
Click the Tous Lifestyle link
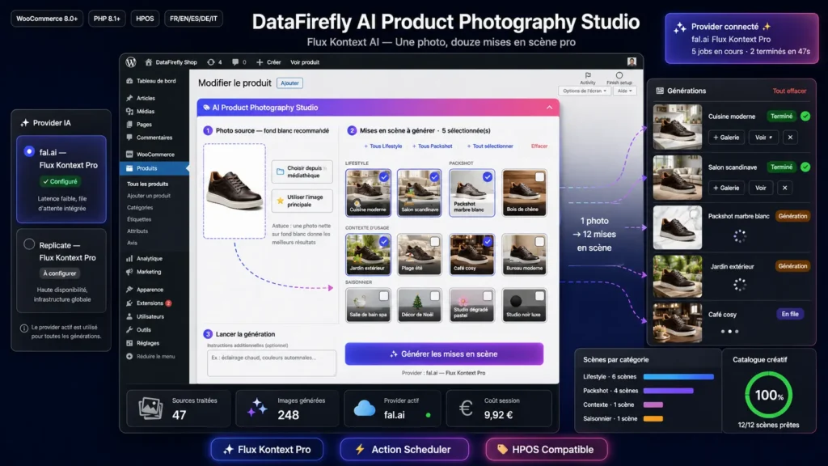coord(382,146)
